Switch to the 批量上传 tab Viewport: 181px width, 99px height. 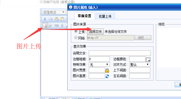[105, 16]
